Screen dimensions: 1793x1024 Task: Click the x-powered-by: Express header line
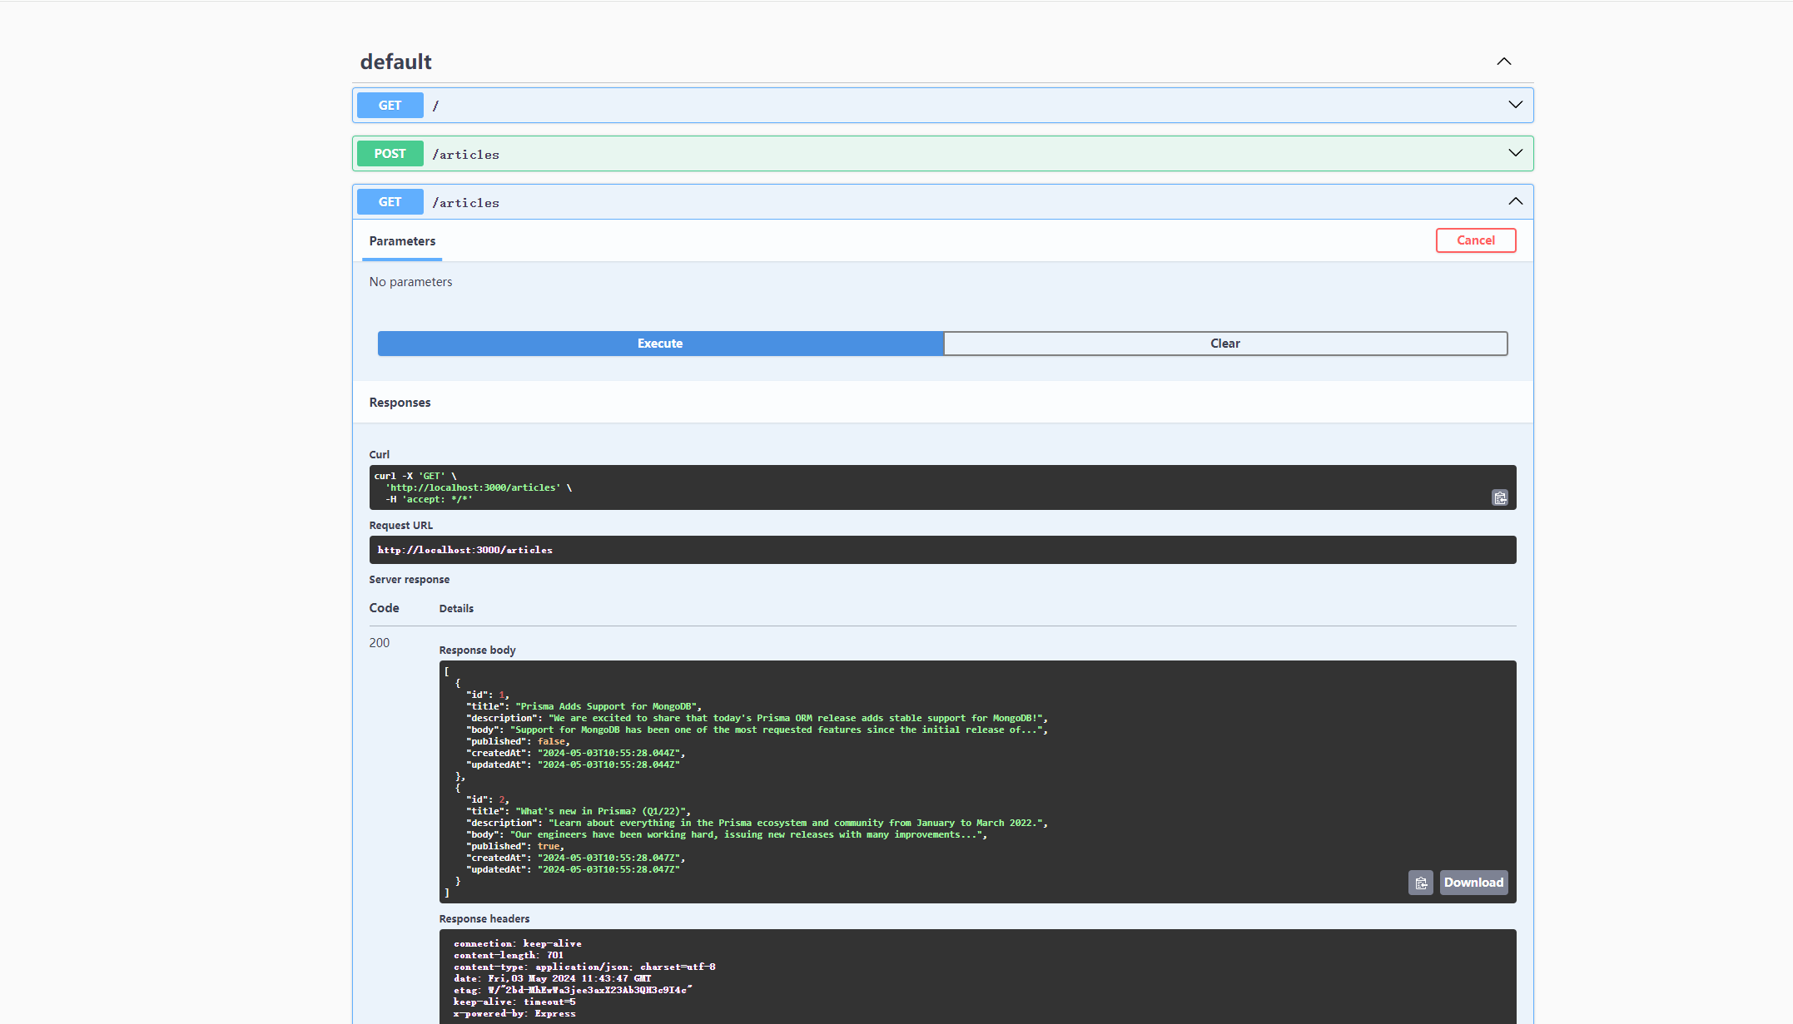point(514,1013)
